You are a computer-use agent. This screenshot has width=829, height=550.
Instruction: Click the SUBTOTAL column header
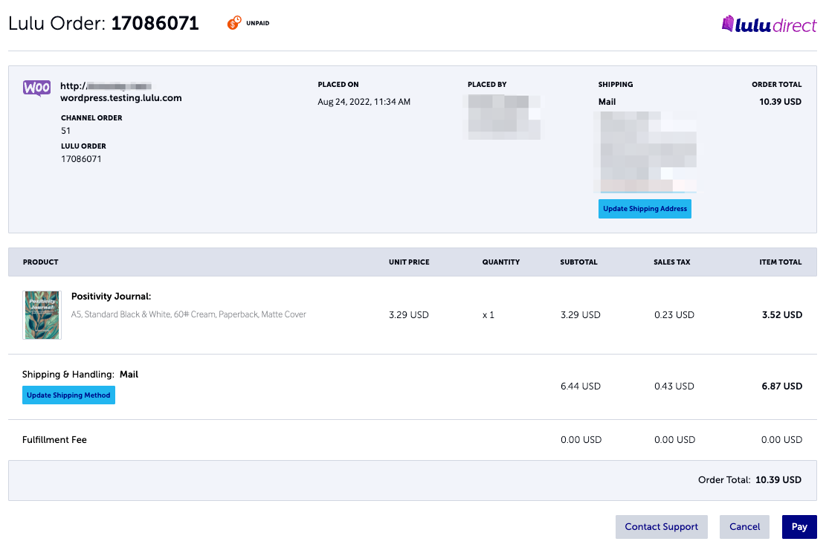579,262
